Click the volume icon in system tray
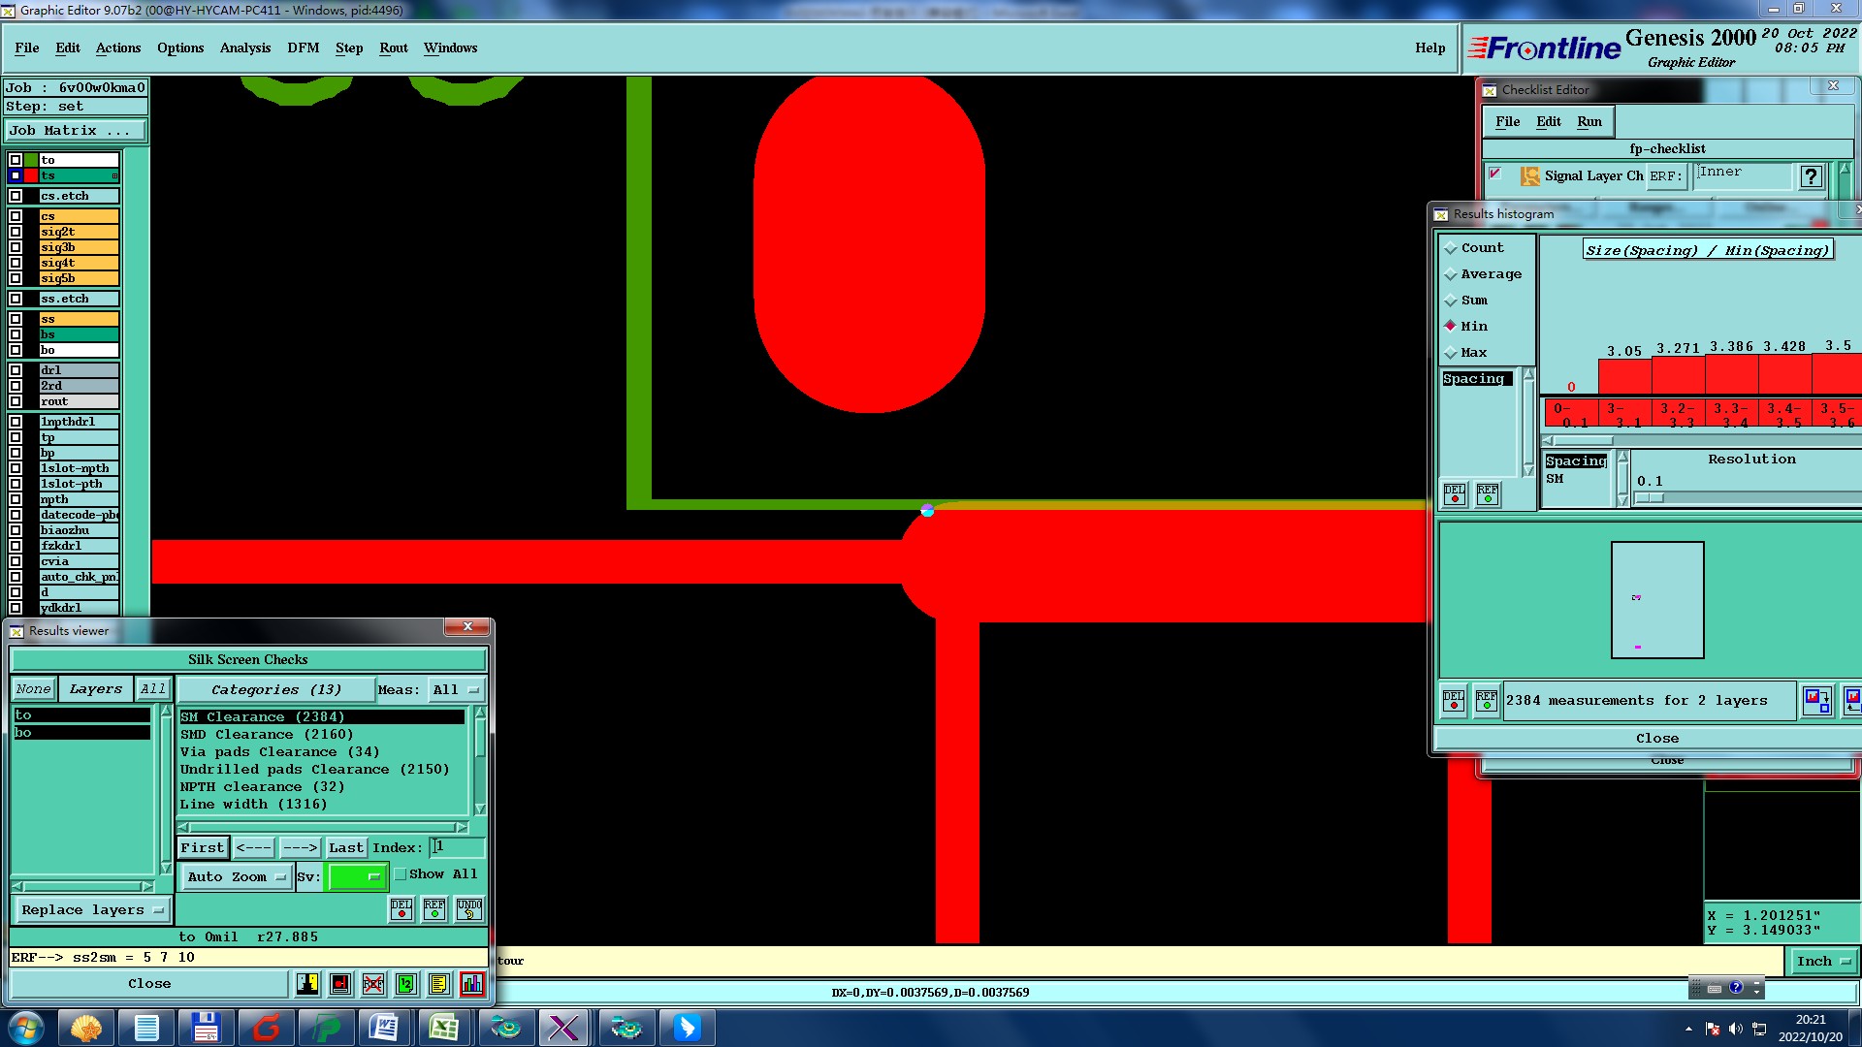 pos(1735,1029)
